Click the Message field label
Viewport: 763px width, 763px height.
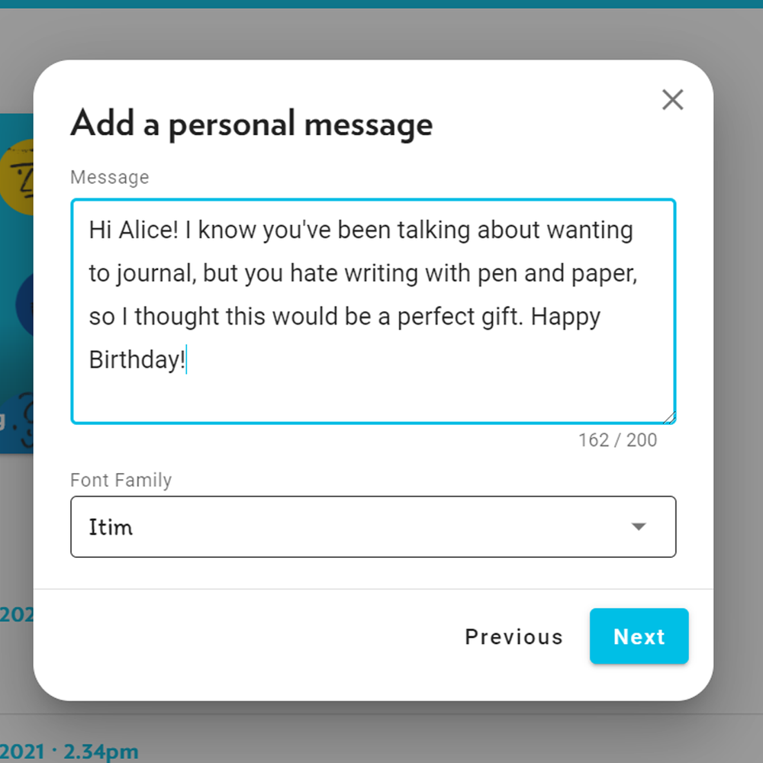pos(109,177)
